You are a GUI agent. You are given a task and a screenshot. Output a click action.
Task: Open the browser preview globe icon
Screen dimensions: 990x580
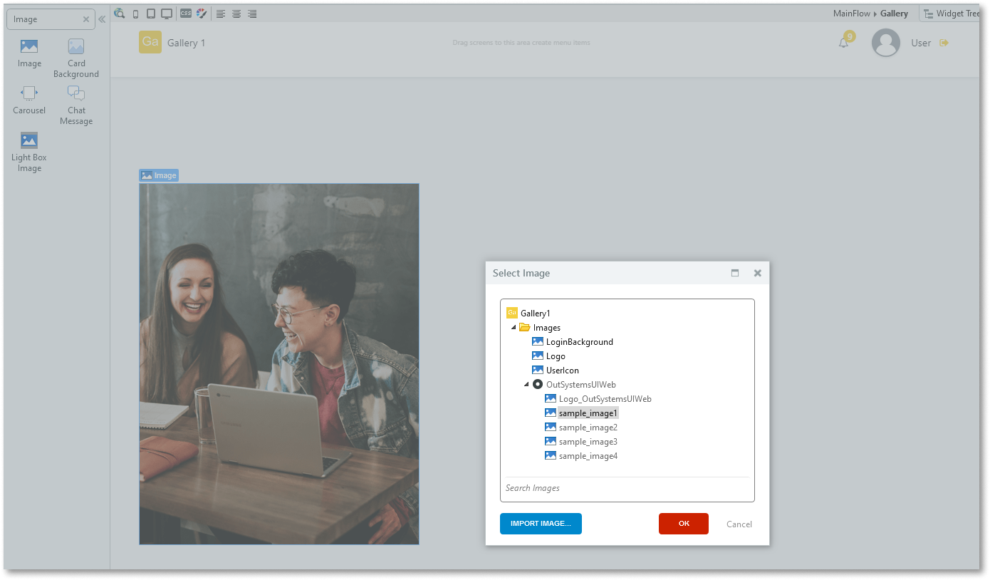click(x=120, y=13)
